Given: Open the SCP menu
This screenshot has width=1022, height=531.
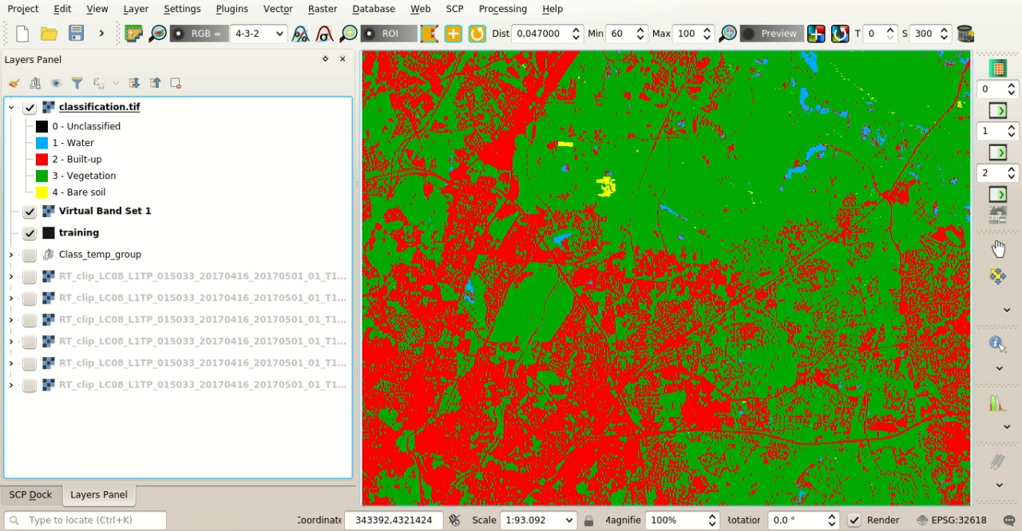Looking at the screenshot, I should [454, 9].
